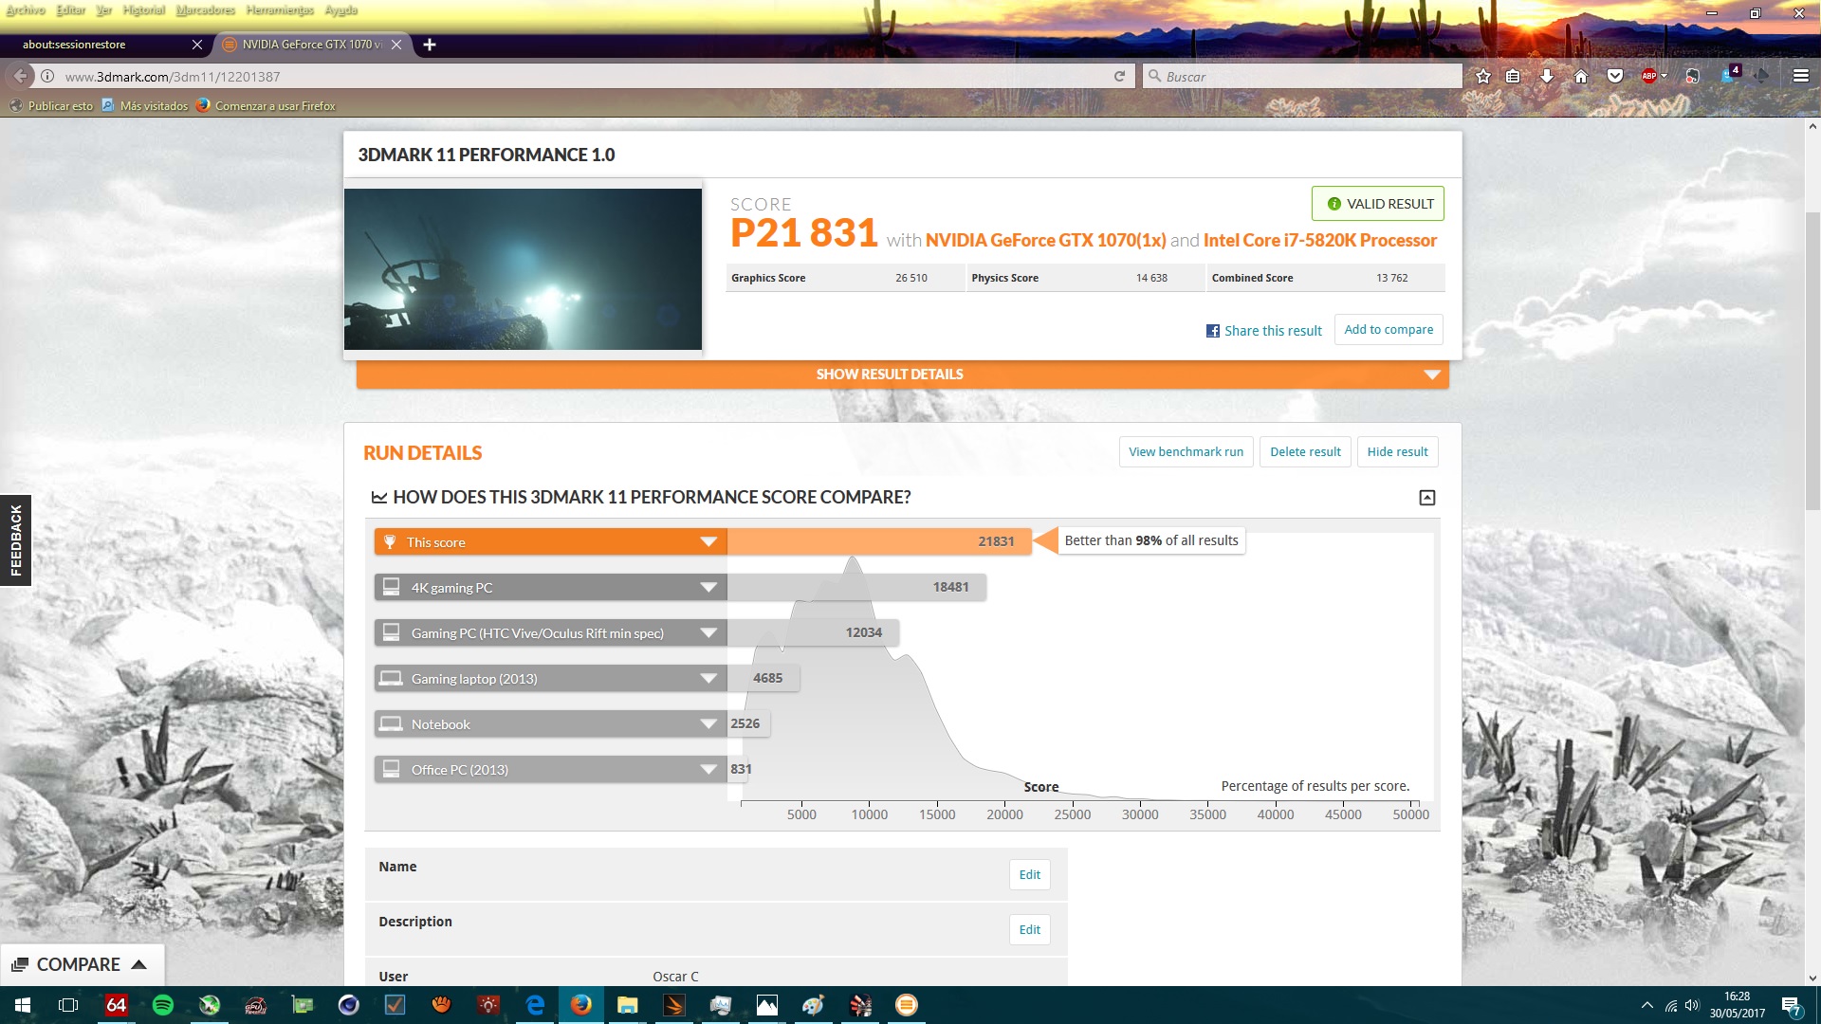Open the Archivo menu

[26, 10]
